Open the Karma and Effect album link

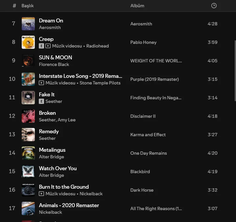click(148, 135)
